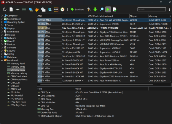The height and width of the screenshot is (124, 172).
Task: Open the hammer preferences icon
Action: (x=89, y=9)
